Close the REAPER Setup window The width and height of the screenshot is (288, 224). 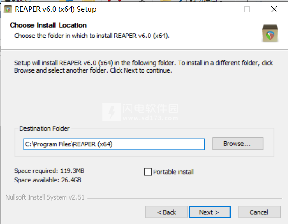[x=274, y=9]
